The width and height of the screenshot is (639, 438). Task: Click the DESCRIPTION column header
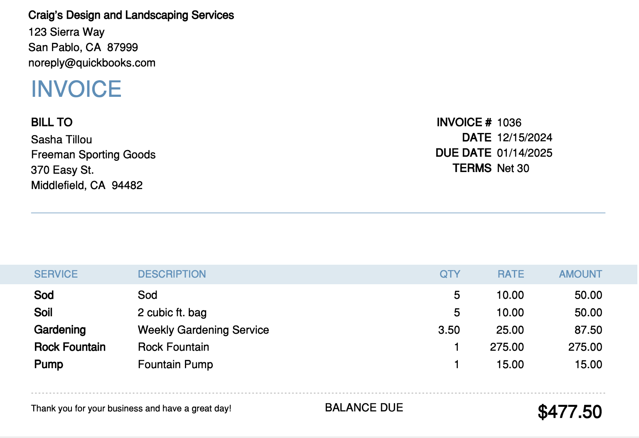tap(172, 274)
